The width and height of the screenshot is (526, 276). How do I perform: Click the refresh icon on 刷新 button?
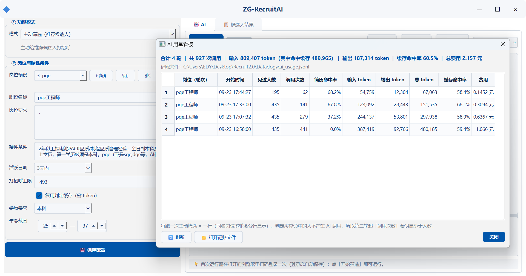pyautogui.click(x=171, y=237)
